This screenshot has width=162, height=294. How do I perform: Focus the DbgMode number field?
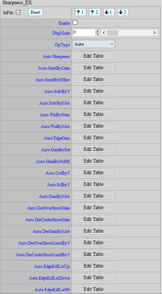[x=84, y=33]
